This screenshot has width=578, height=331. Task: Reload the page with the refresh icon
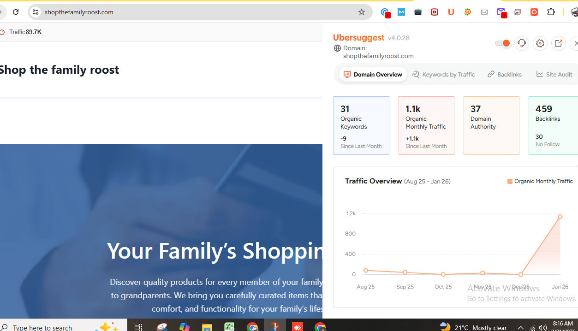click(16, 12)
